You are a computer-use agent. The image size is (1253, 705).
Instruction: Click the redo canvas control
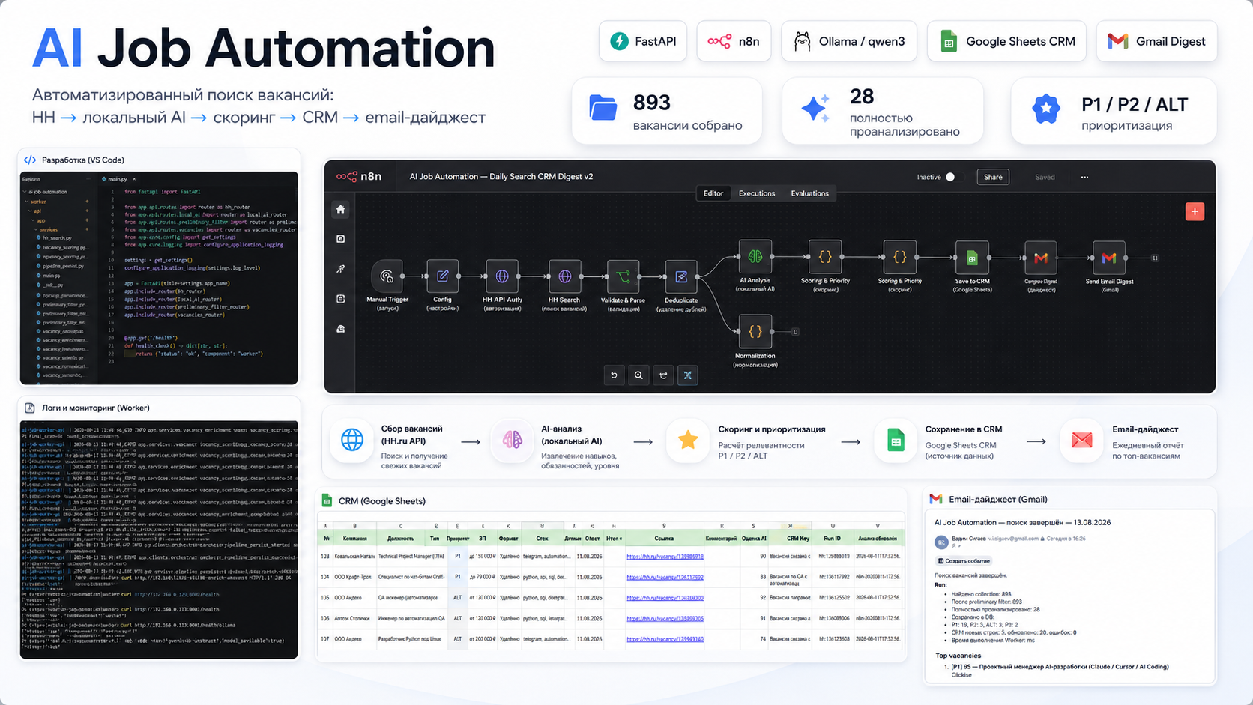click(x=663, y=375)
